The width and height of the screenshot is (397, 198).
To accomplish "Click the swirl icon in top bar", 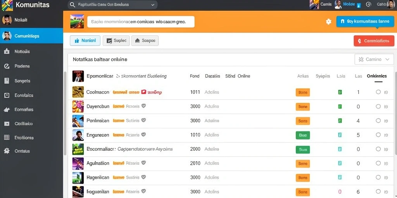I will [368, 4].
